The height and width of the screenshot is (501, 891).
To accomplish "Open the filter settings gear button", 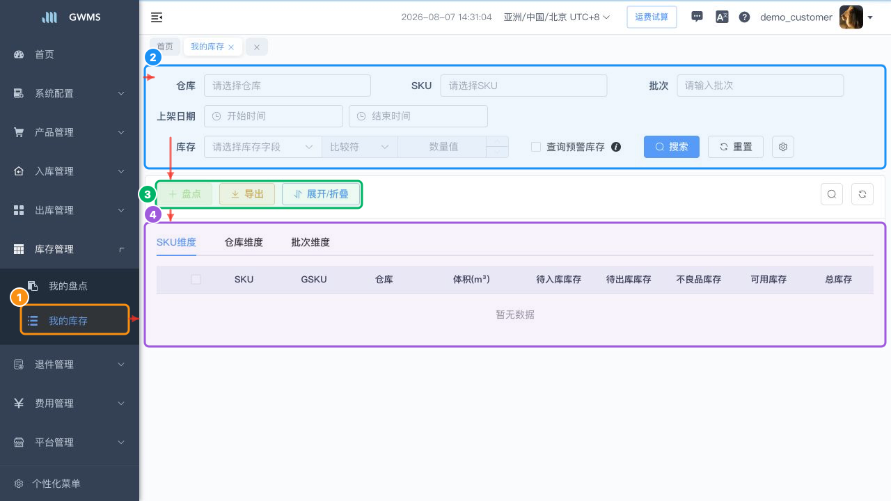I will click(783, 147).
